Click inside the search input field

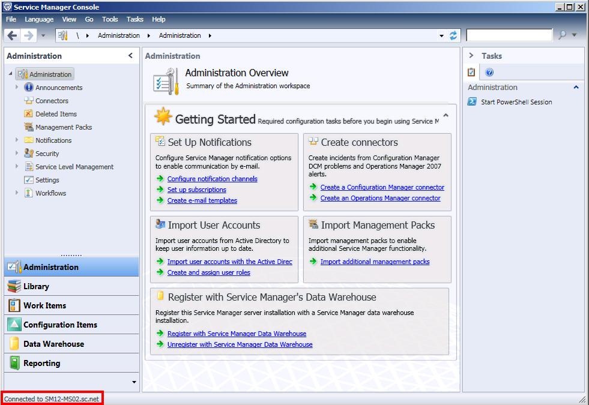tap(509, 35)
